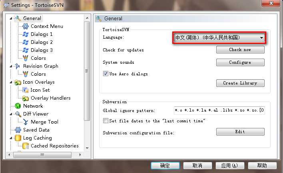
Task: Go to Saved Data settings
Action: (x=36, y=130)
